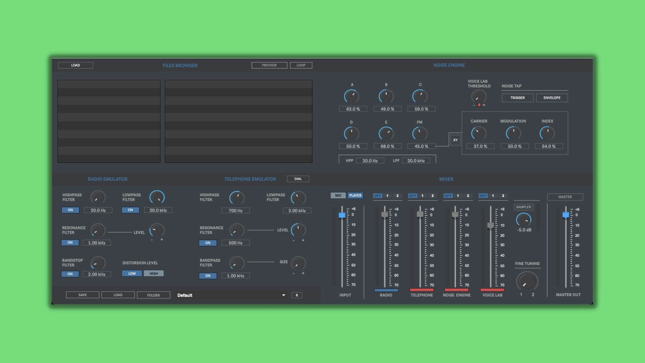The image size is (645, 363).
Task: Click the Sampler gain knob
Action: coord(524,220)
